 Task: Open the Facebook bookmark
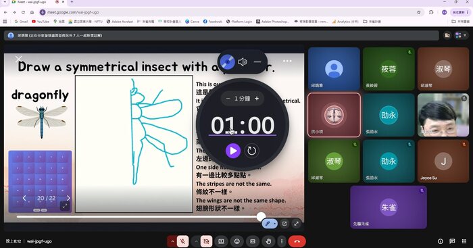pos(213,22)
